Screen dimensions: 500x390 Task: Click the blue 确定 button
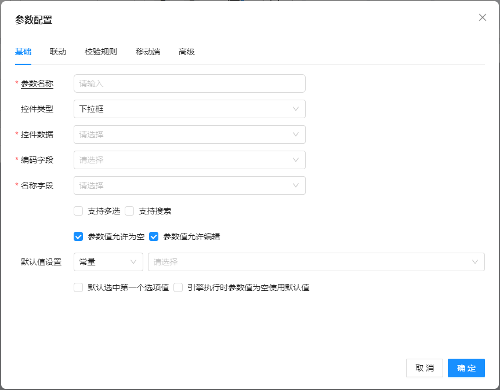pos(466,368)
